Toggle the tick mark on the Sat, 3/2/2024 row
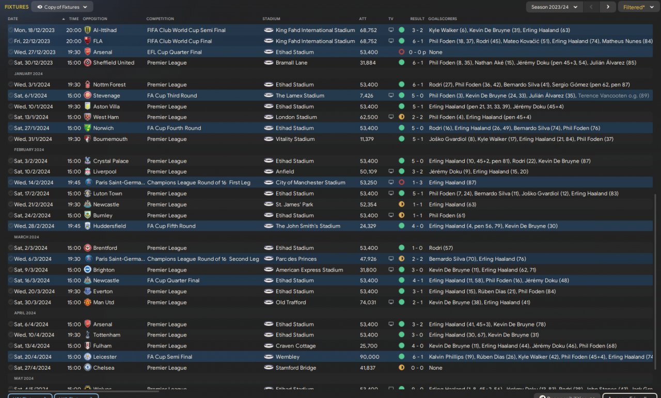The height and width of the screenshot is (398, 661). pos(10,161)
